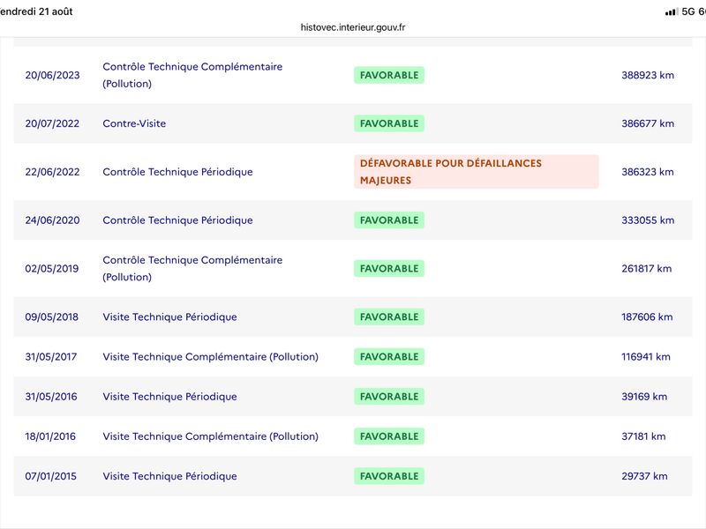
Task: Click the 24/06/2020 date
Action: pos(52,220)
